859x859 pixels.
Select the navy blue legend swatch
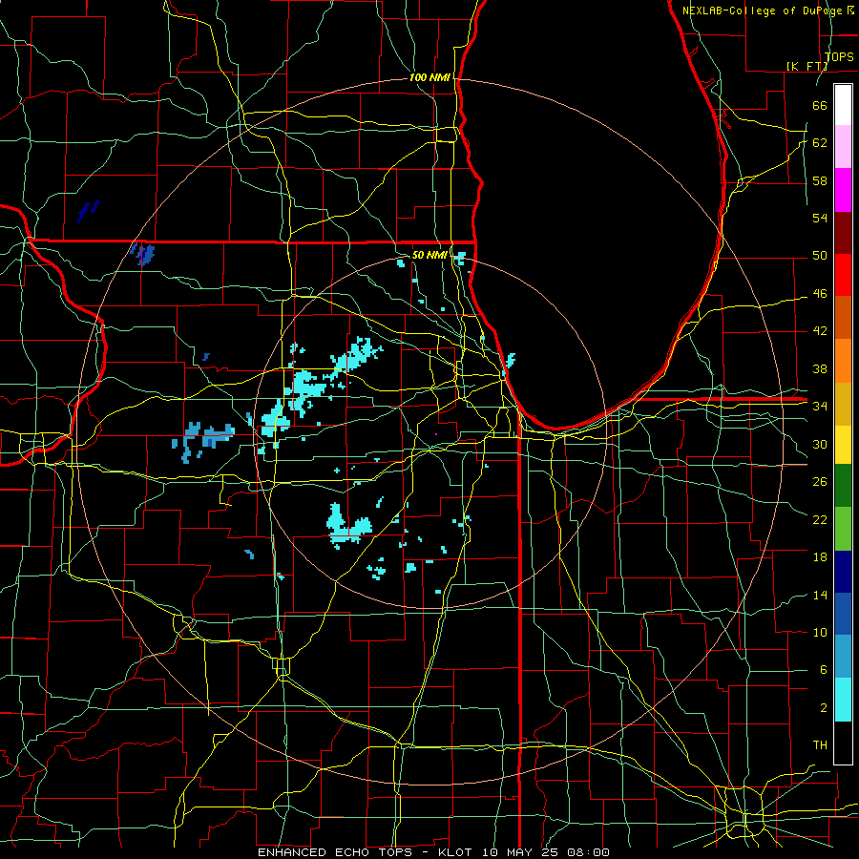point(843,572)
